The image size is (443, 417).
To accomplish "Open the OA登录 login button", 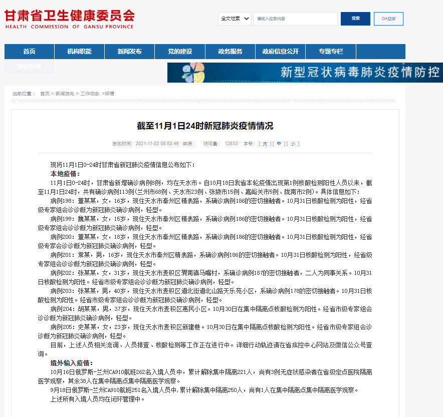I will (x=388, y=19).
